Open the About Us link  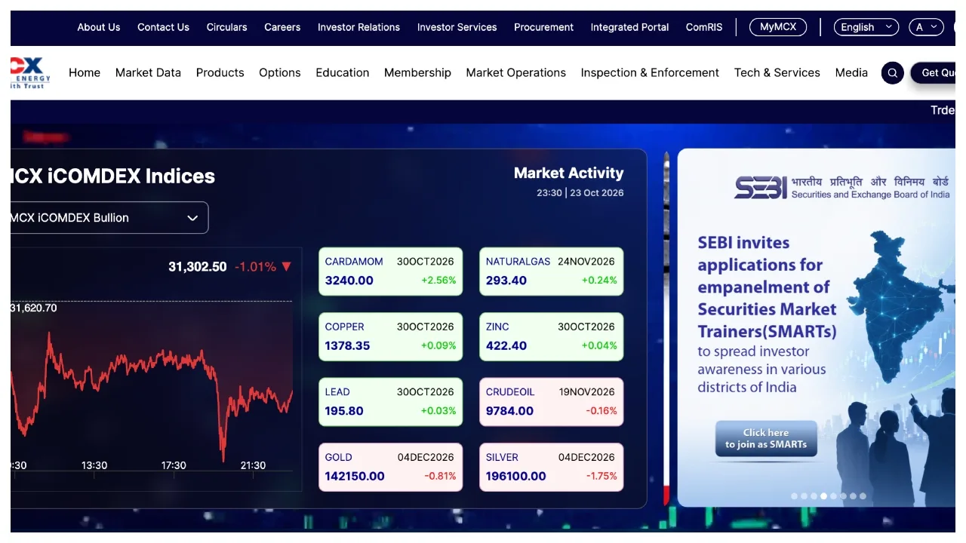(99, 27)
